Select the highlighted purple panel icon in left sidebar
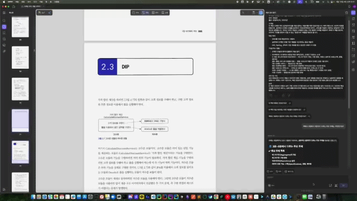357x201 pixels. (4, 27)
